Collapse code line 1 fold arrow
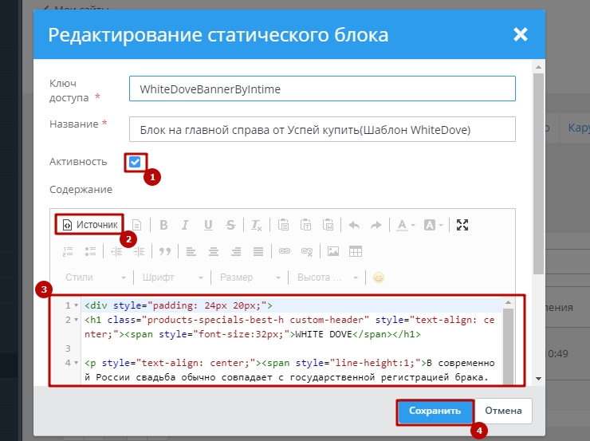590x441 pixels. 76,305
